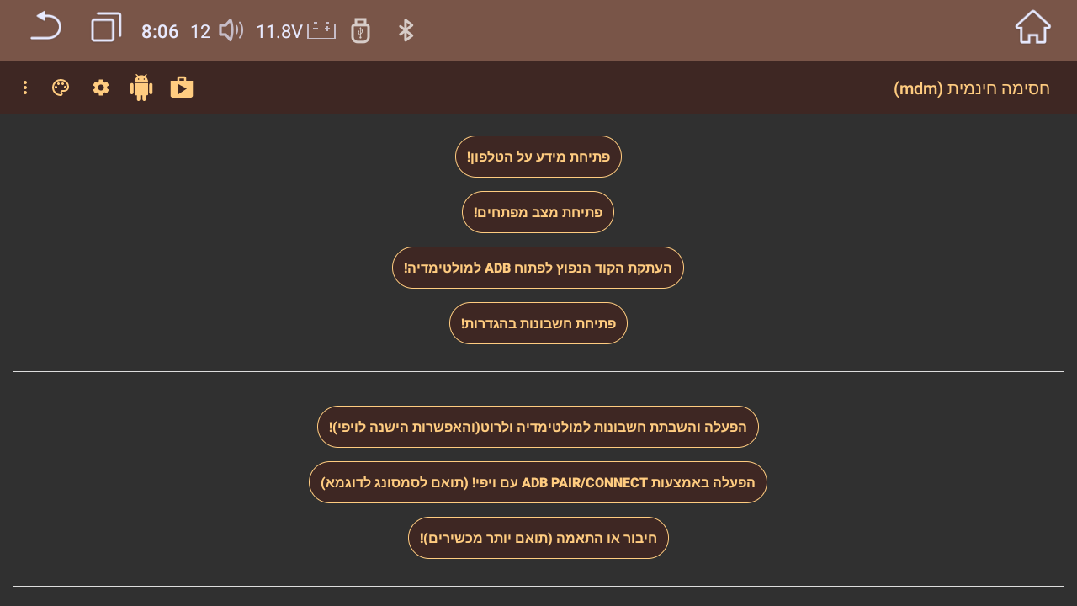Screen dimensions: 1077x606
Task: Tap the ADB PAIR/CONNECT wifi button
Action: point(538,482)
